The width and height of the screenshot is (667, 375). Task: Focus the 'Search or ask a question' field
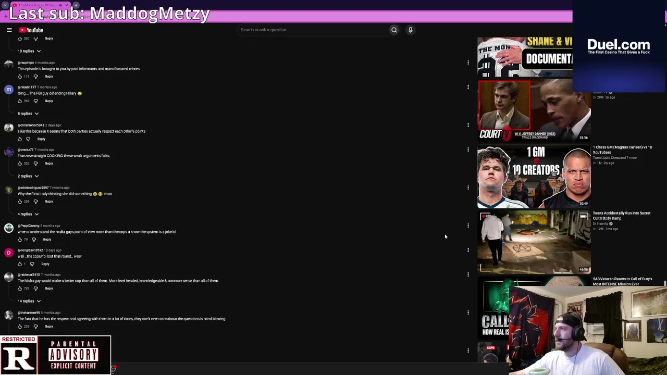[313, 30]
